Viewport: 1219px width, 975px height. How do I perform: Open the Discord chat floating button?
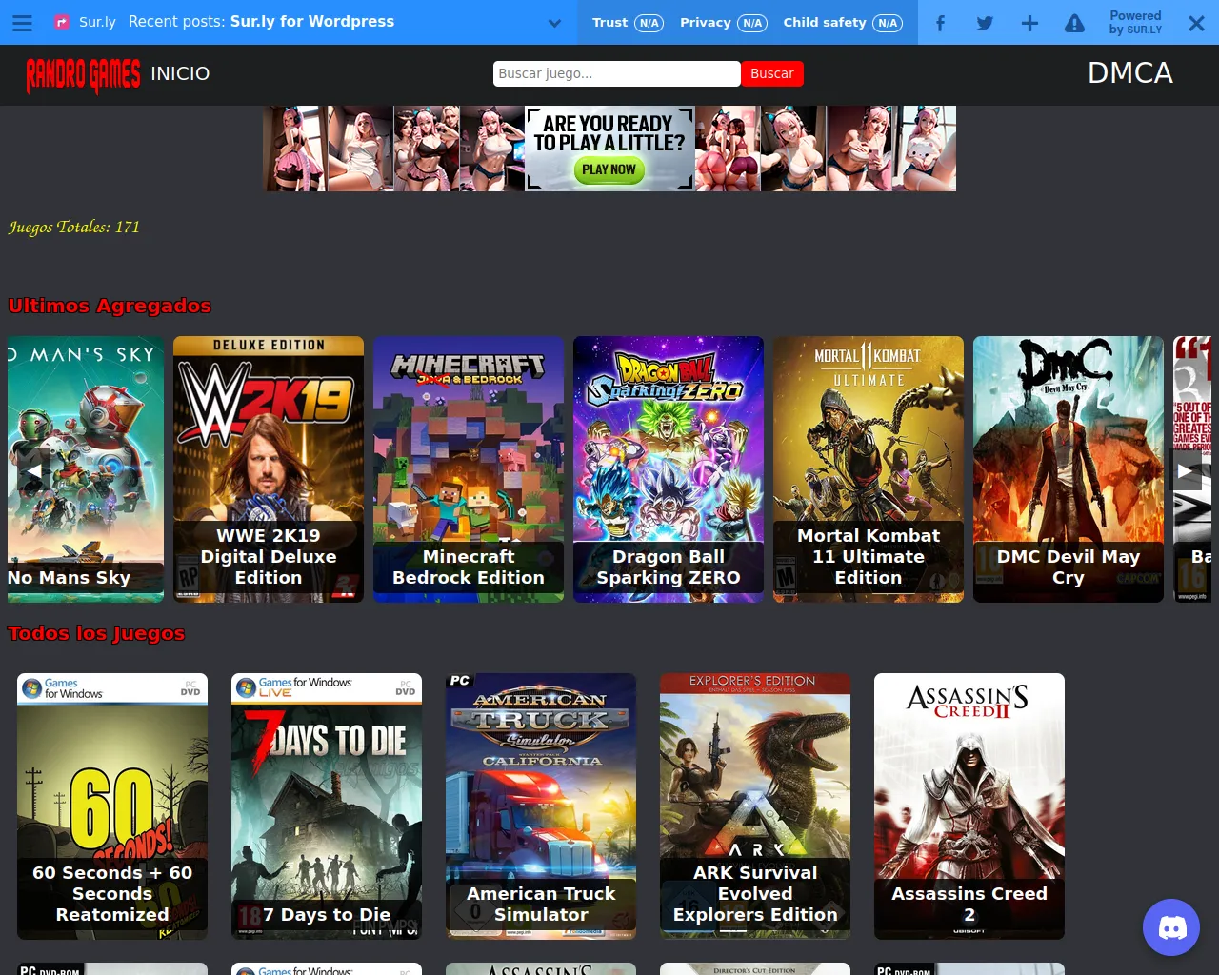point(1171,927)
